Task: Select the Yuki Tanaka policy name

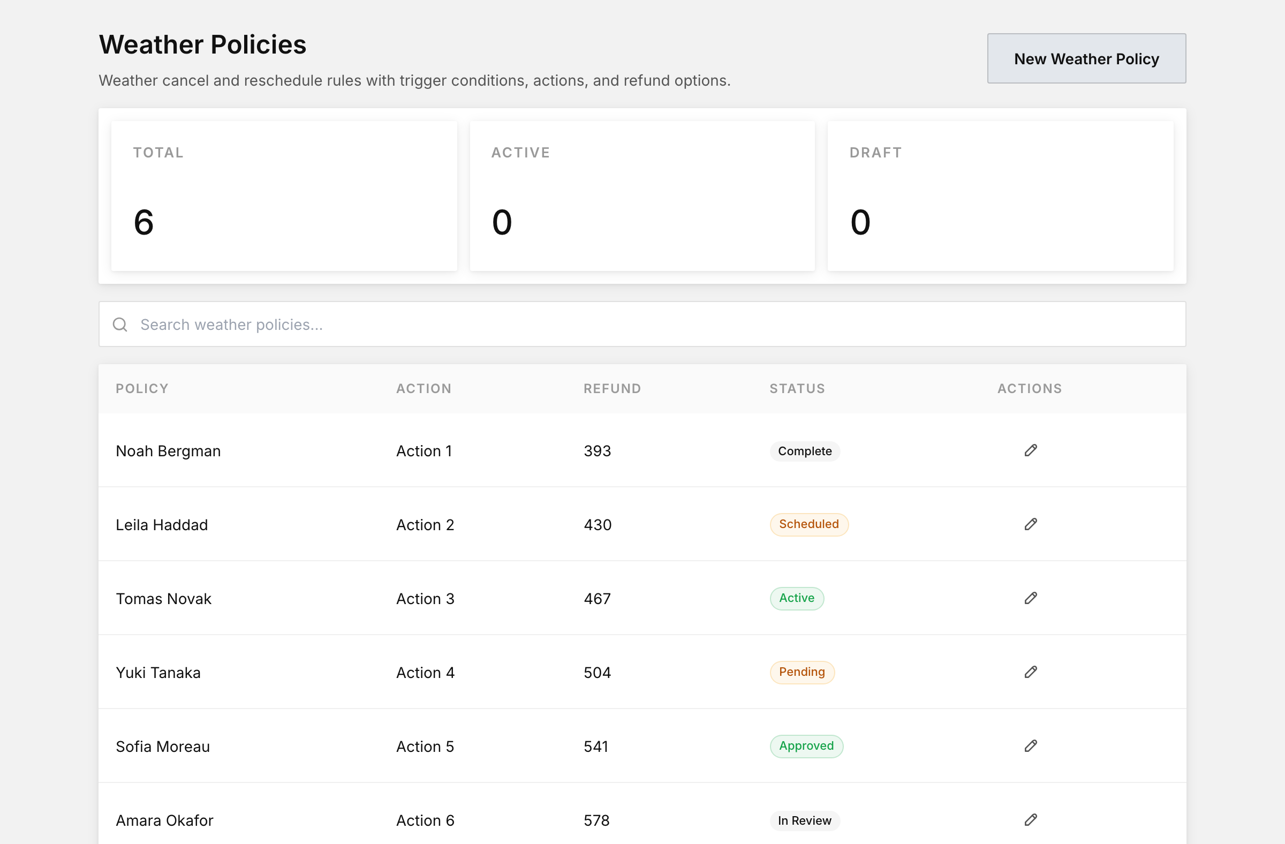Action: tap(158, 673)
